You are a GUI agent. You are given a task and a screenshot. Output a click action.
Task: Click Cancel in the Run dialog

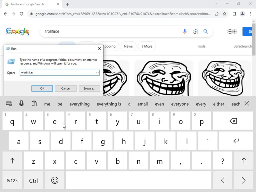[66, 88]
